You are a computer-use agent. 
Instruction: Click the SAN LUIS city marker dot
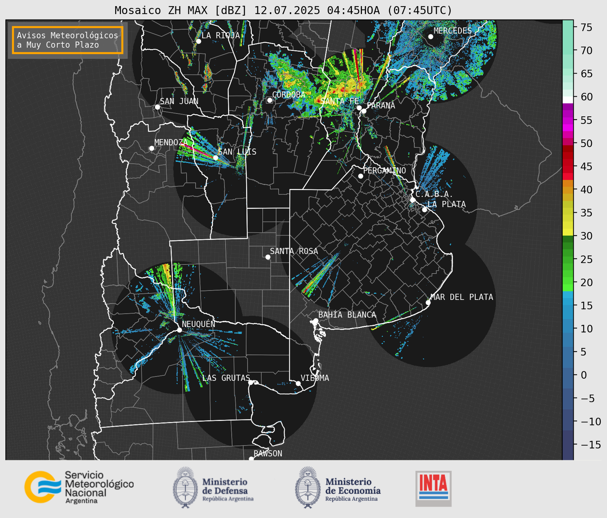[216, 157]
